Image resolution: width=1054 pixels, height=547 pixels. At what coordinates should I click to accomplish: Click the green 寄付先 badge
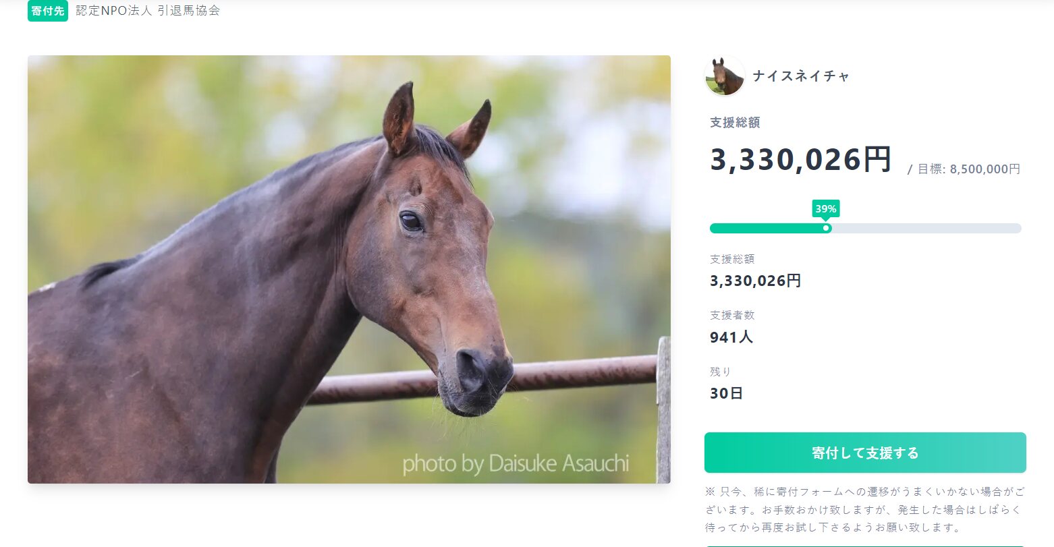pos(47,11)
